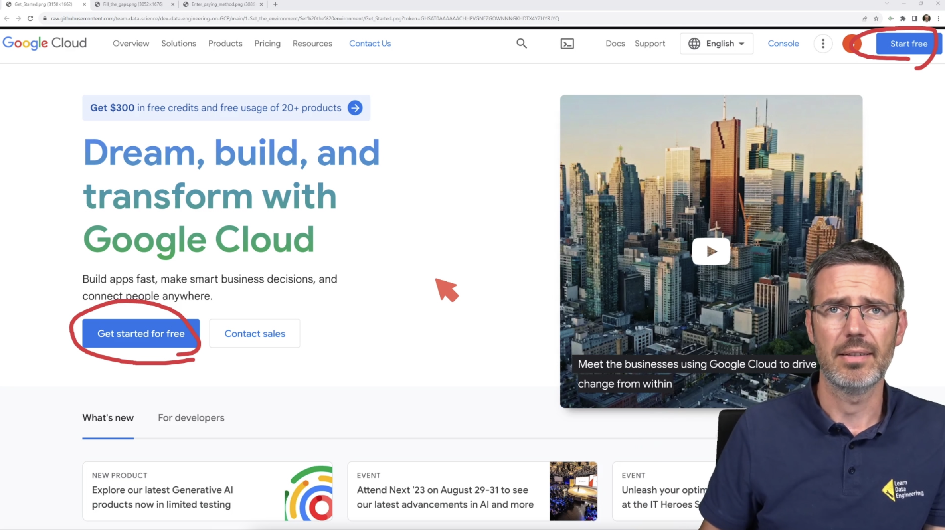Click the Generative AI rainbow graphic
Viewport: 945px width, 530px height.
(x=308, y=493)
